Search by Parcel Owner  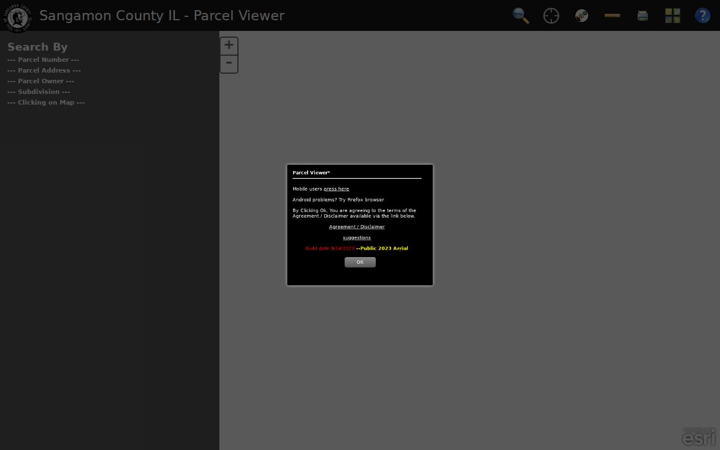pyautogui.click(x=40, y=81)
